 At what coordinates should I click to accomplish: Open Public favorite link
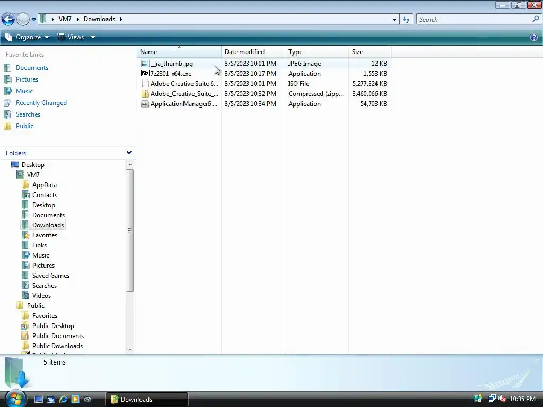click(x=24, y=126)
